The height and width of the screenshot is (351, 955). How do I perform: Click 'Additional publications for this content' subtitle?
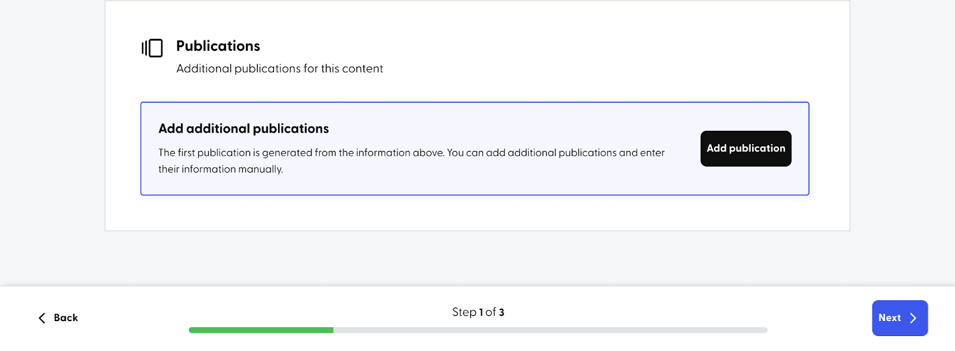(279, 69)
